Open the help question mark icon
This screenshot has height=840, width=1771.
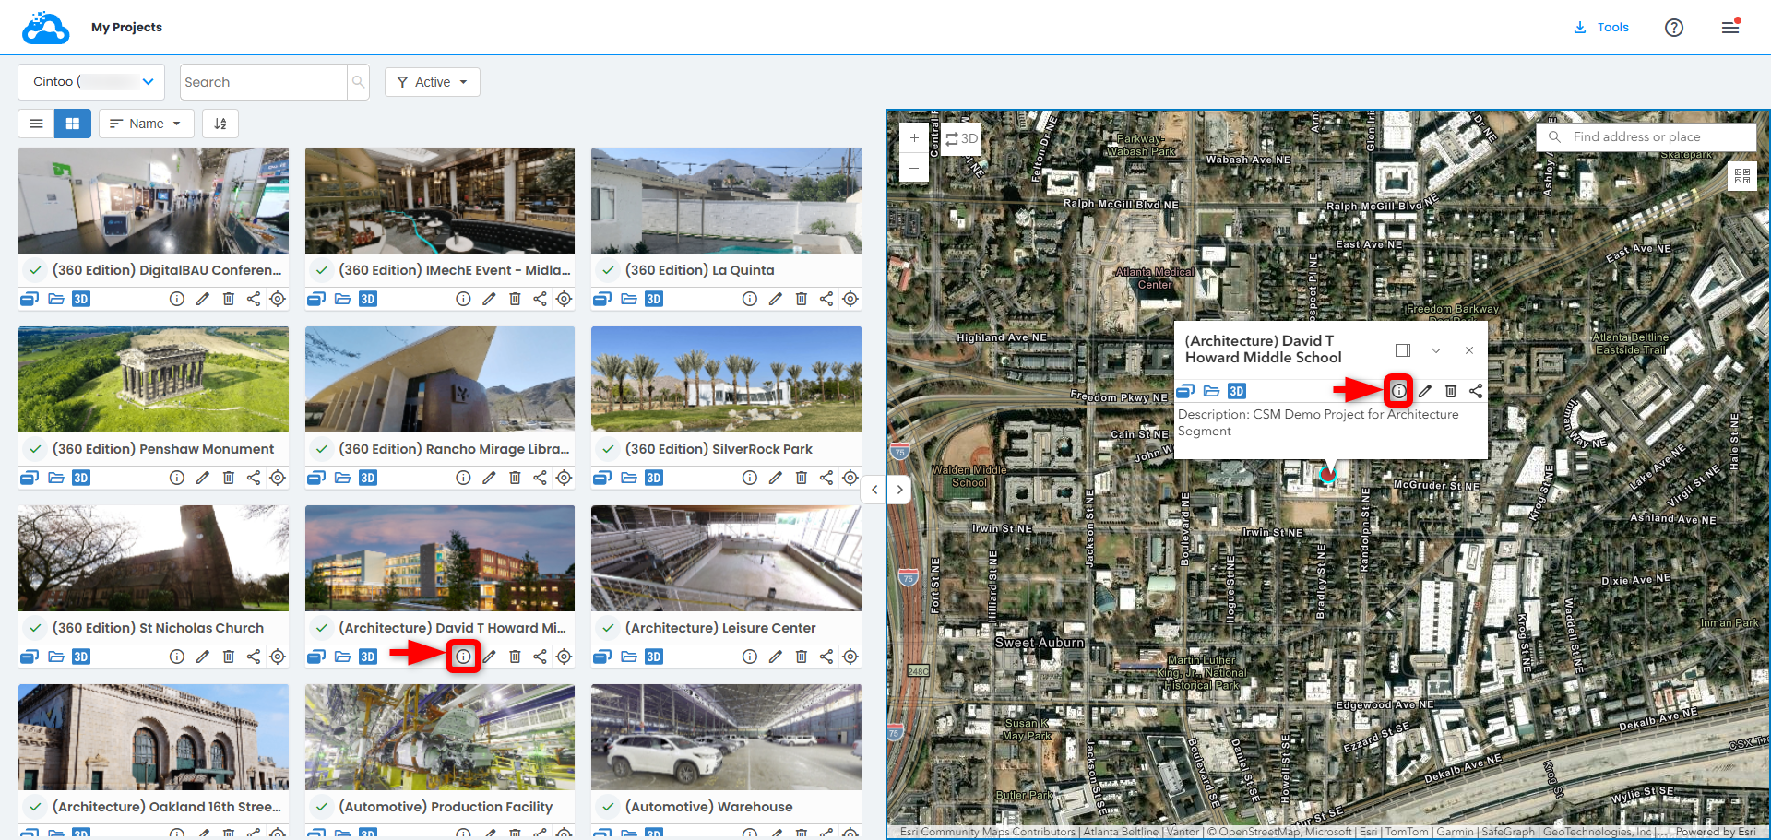[x=1674, y=28]
